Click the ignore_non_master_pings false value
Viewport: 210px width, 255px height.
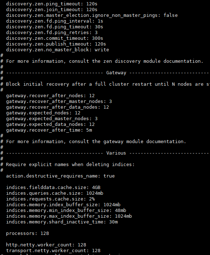click(171, 15)
